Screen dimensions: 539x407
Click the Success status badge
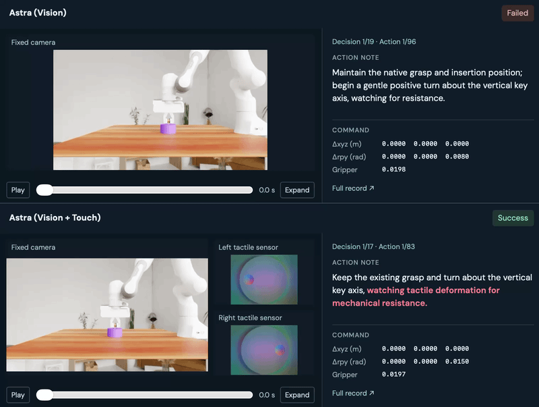click(513, 218)
